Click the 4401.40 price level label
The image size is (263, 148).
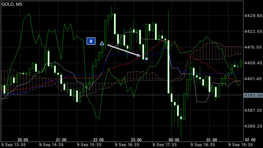click(253, 79)
